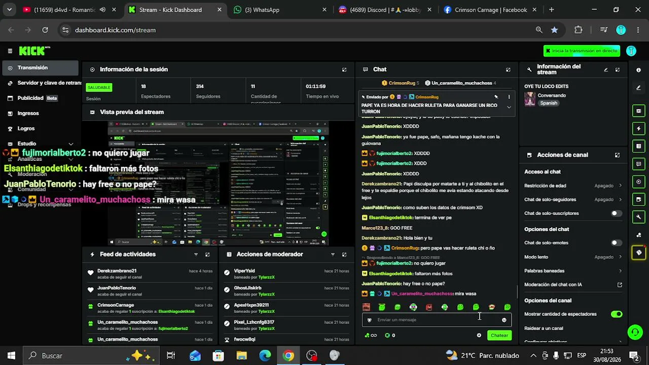This screenshot has width=649, height=365.
Task: Open Chat de solo-seguidores setting
Action: click(573, 200)
